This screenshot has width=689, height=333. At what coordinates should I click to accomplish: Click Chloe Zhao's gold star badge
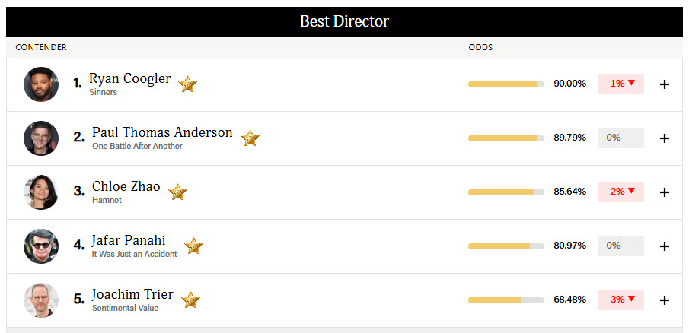(x=177, y=192)
